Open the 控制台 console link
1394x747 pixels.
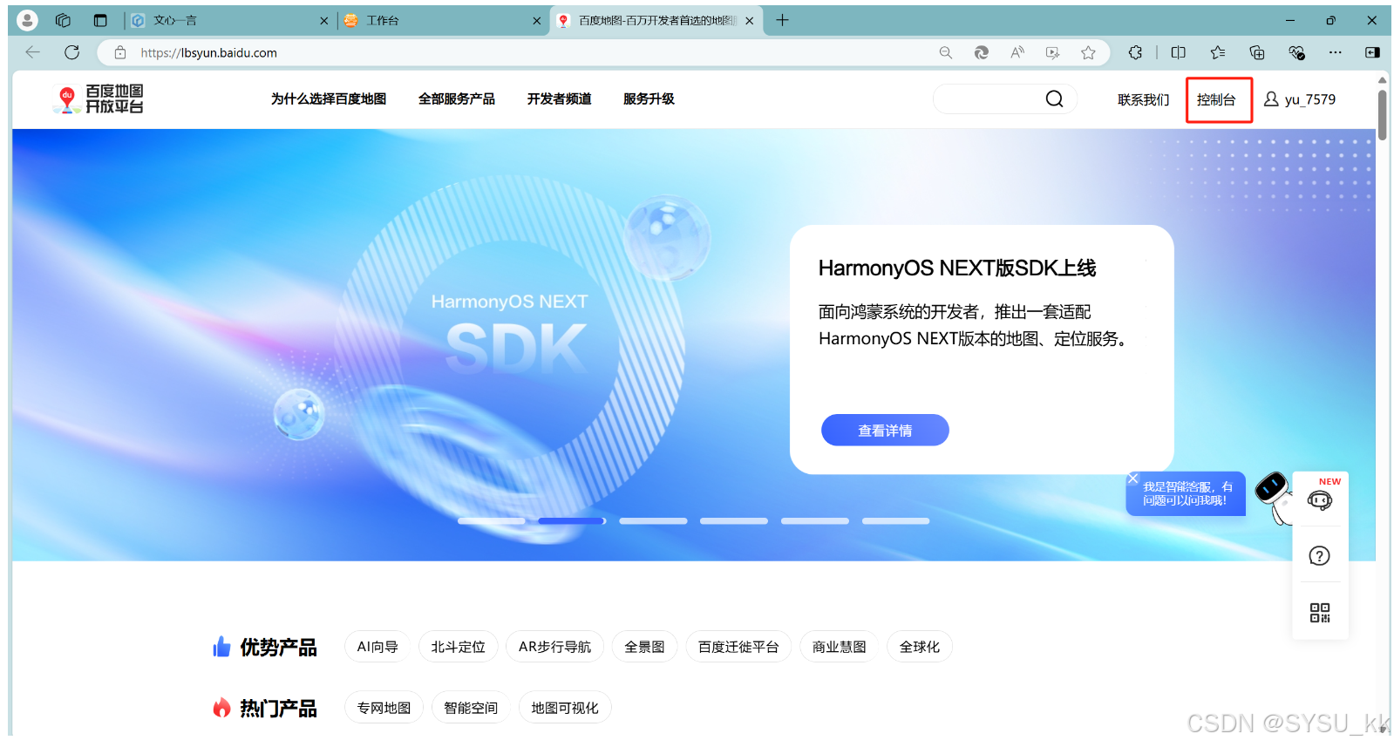(1216, 100)
